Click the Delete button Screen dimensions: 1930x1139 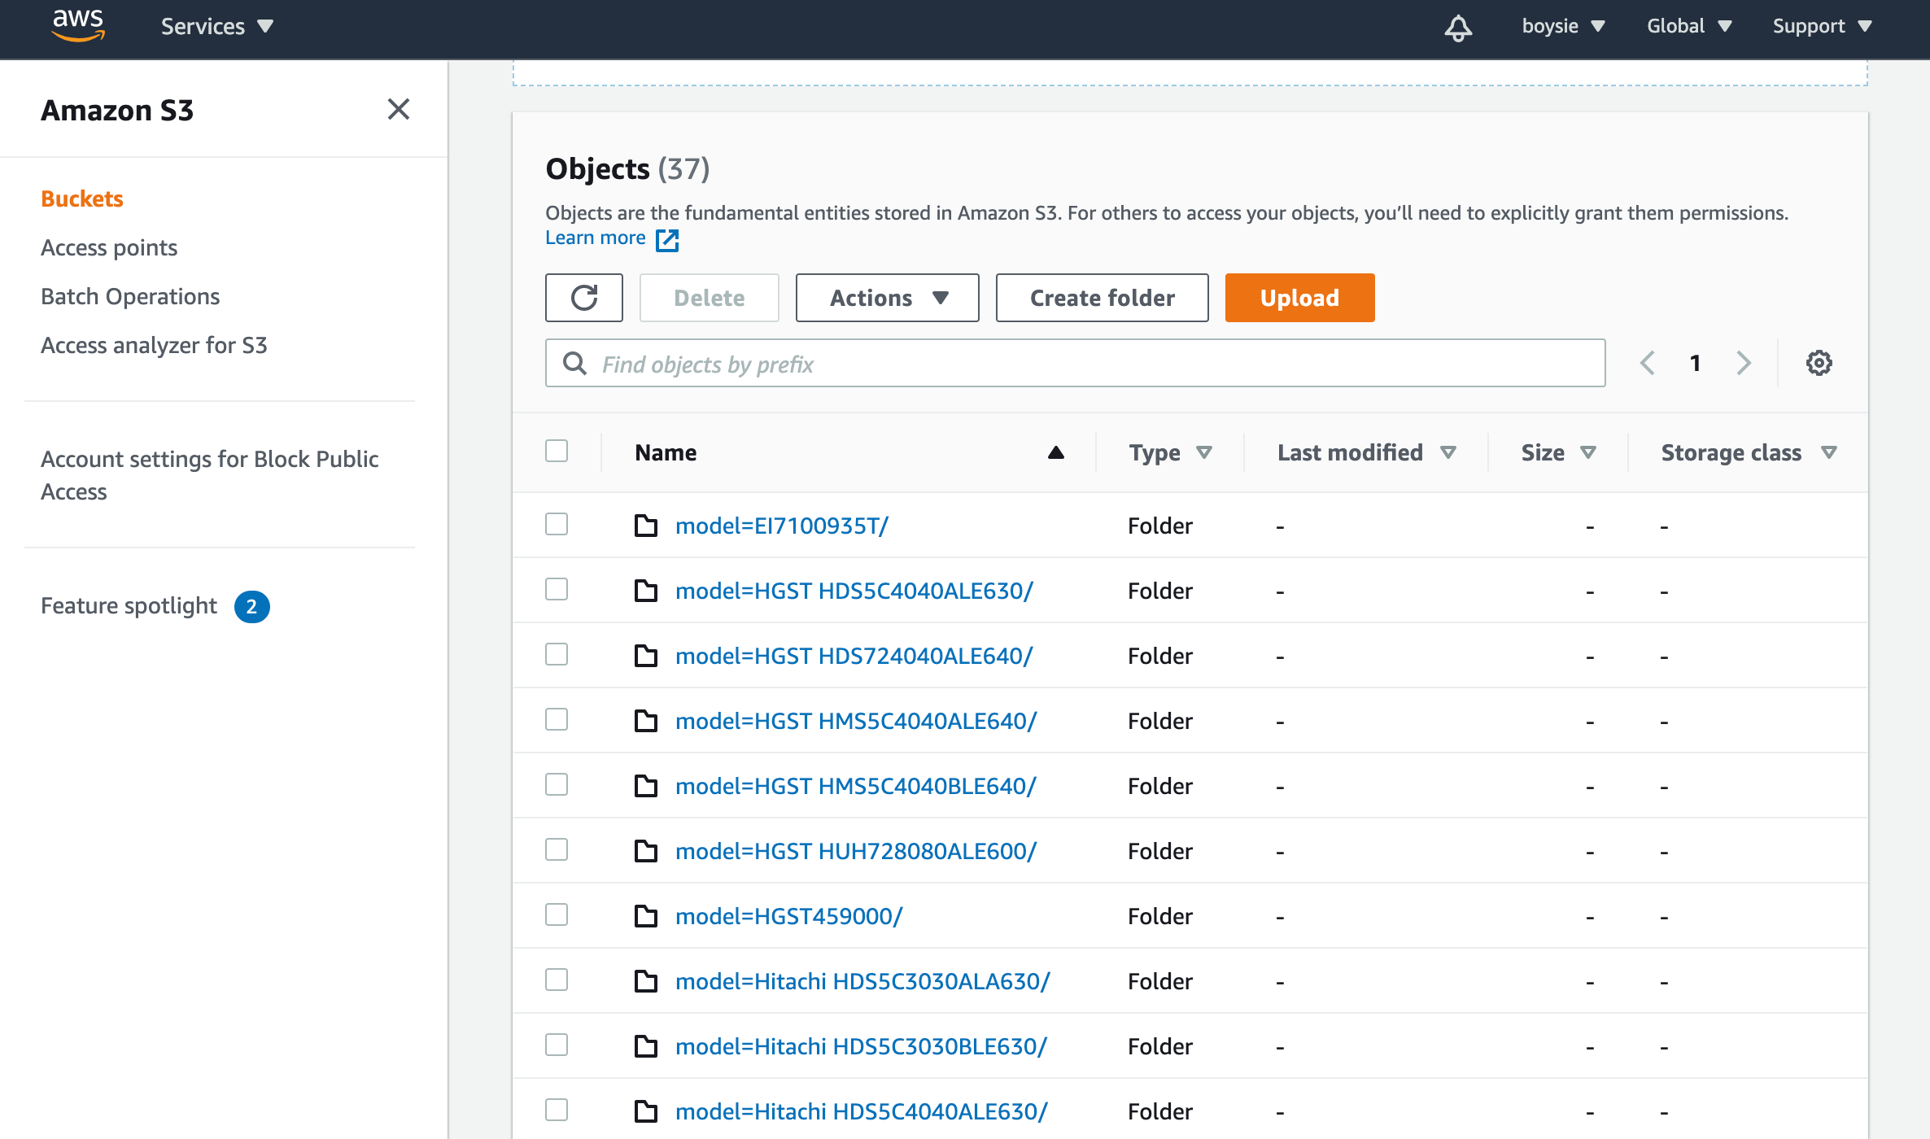[x=709, y=298]
